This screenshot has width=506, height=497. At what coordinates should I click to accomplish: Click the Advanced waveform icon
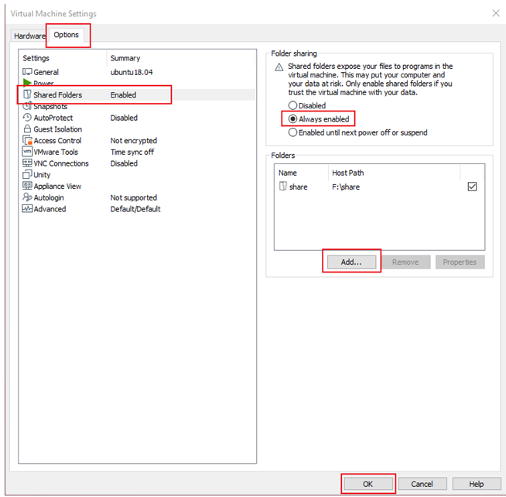[x=27, y=208]
